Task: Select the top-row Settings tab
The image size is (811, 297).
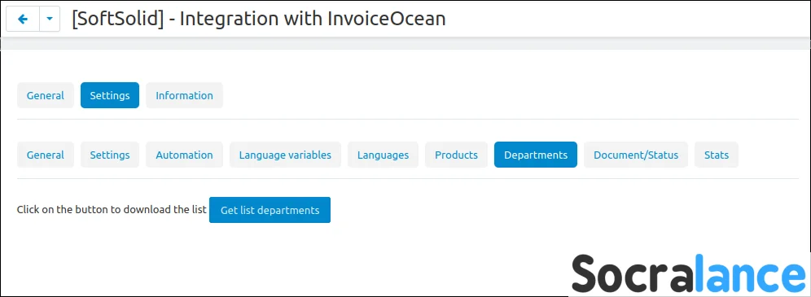Action: point(110,95)
